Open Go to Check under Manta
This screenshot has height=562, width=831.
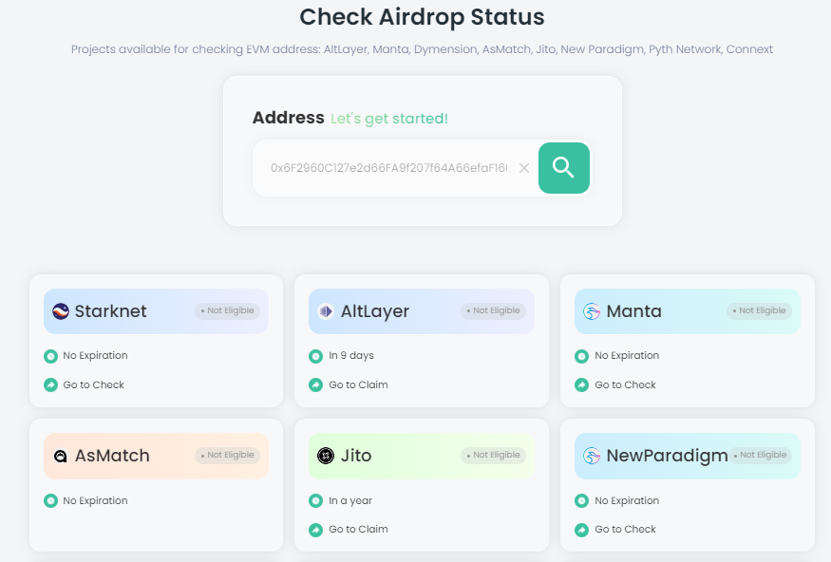pos(625,384)
